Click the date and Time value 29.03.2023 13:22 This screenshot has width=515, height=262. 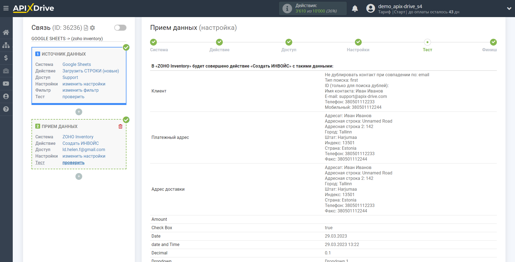pos(342,244)
